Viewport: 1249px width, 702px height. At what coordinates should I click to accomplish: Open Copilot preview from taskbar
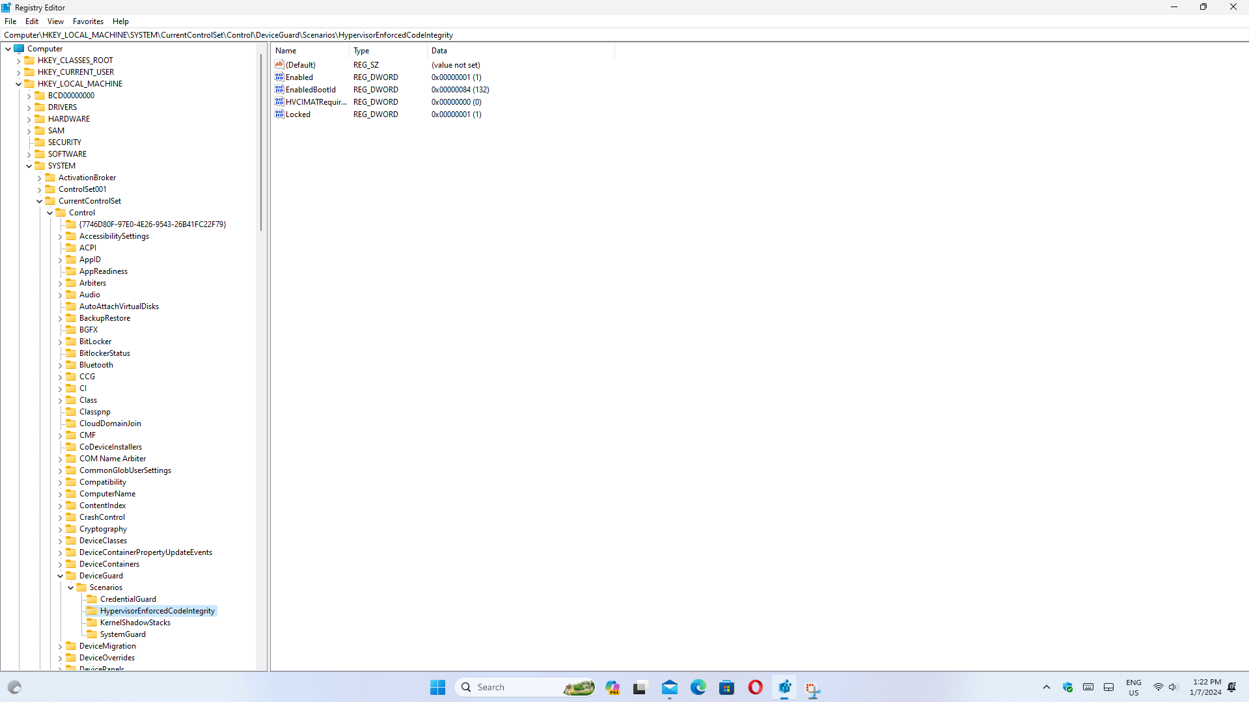612,687
